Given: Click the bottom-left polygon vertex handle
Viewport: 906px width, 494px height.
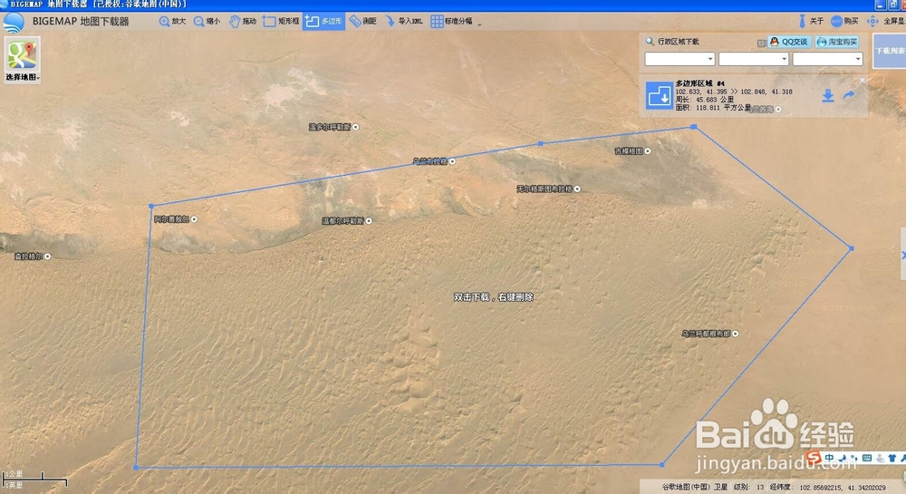Looking at the screenshot, I should click(x=136, y=468).
